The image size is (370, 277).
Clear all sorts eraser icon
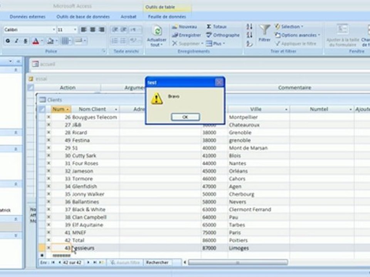pos(249,43)
